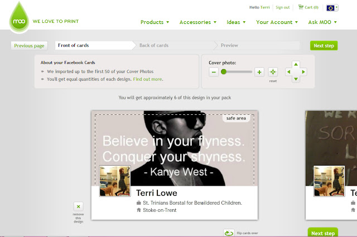Click the MOO droplet logo
This screenshot has height=237, width=357.
[x=19, y=17]
